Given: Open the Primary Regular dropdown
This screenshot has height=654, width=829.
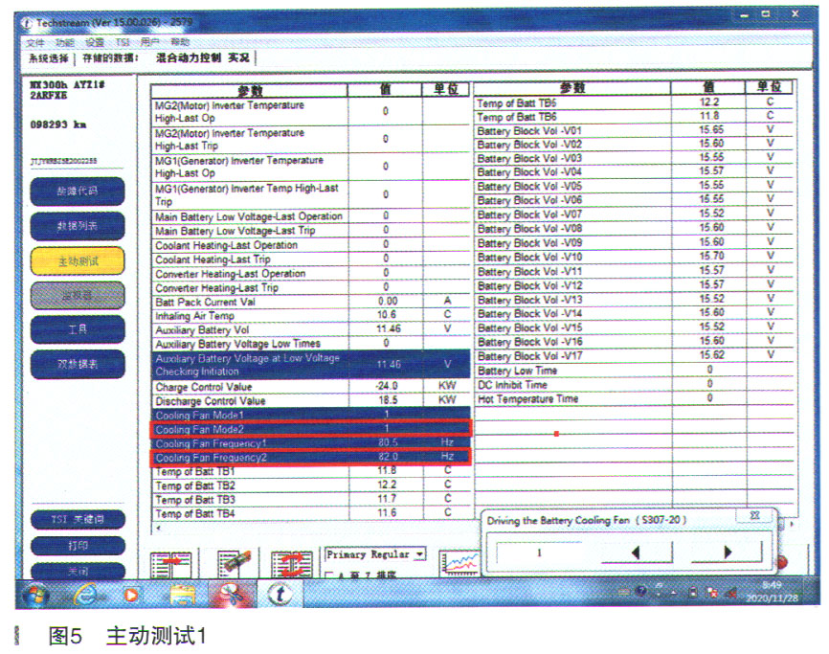Looking at the screenshot, I should pyautogui.click(x=420, y=554).
